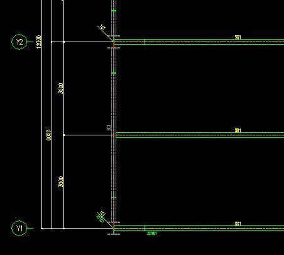Select the Y2 grid axis bubble

point(19,42)
